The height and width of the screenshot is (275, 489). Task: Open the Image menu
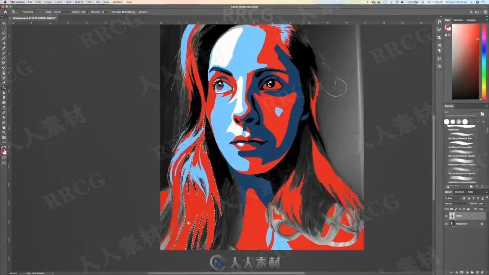48,2
